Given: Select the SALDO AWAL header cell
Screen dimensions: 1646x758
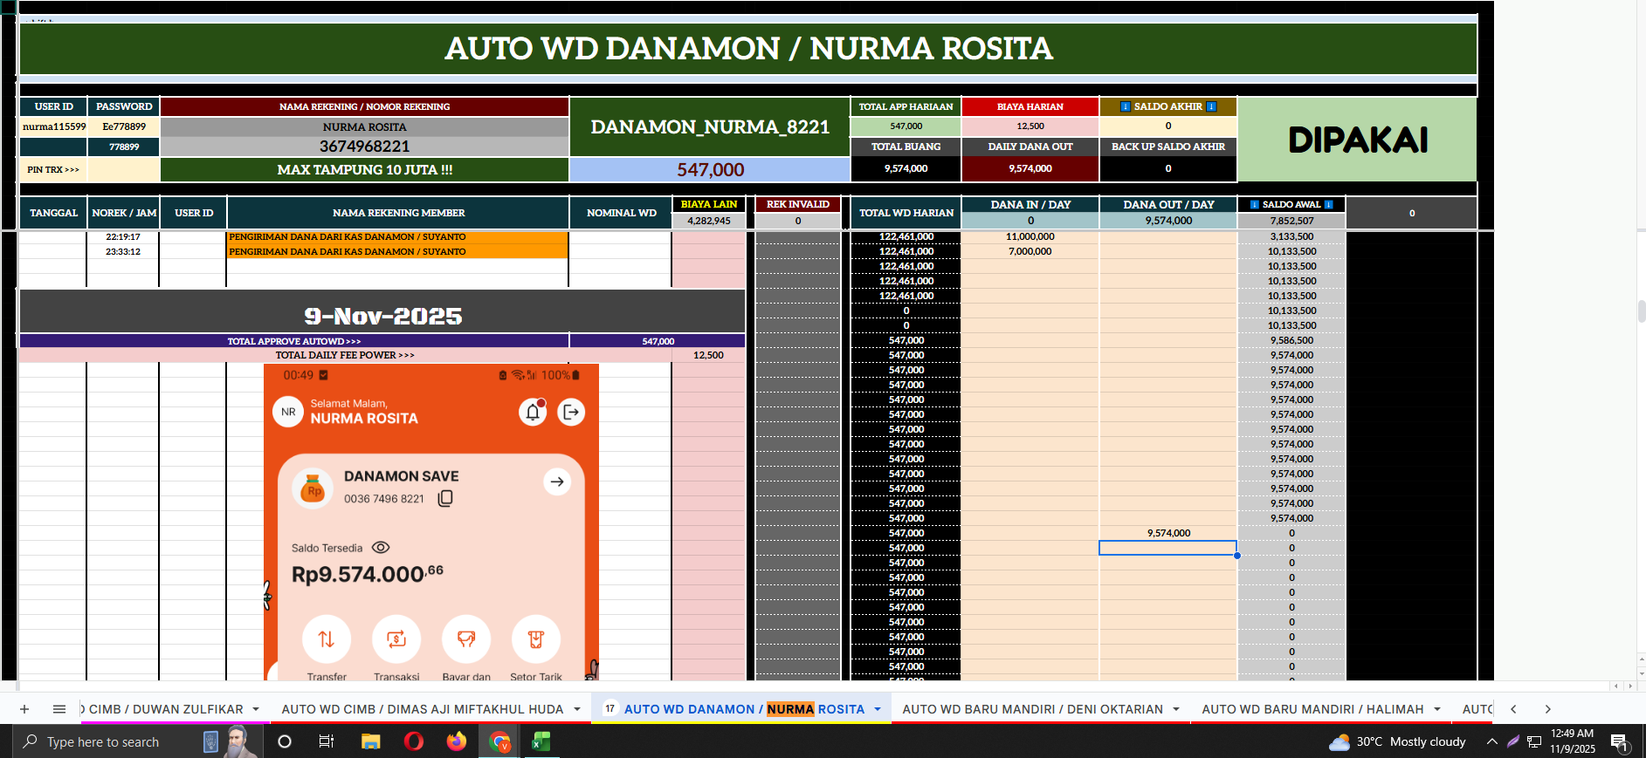Looking at the screenshot, I should 1291,204.
